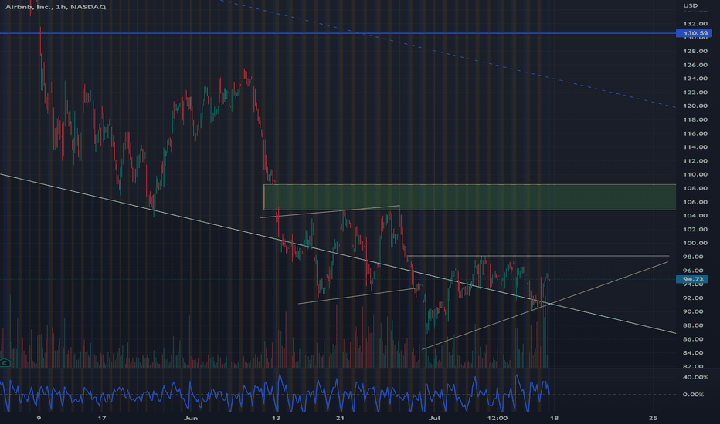Click the 90.00 price axis label
Viewport: 720px width, 424px height.
[695, 311]
